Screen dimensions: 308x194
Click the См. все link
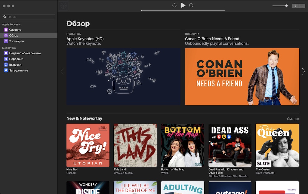293,119
